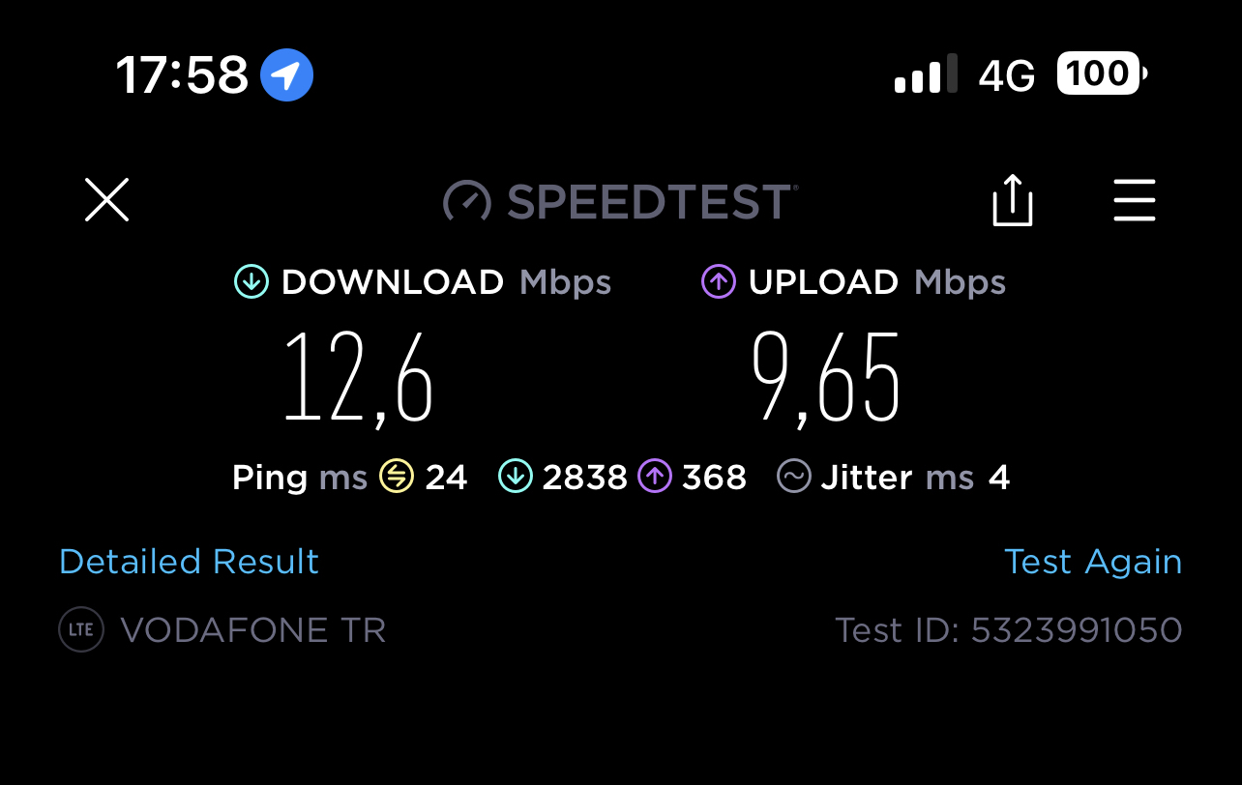The height and width of the screenshot is (785, 1242).
Task: Tap the VODAFONE TR provider label
Action: pyautogui.click(x=253, y=630)
